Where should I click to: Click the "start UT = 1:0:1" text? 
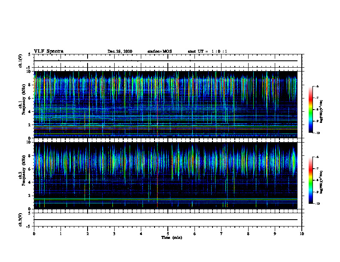pyautogui.click(x=207, y=51)
